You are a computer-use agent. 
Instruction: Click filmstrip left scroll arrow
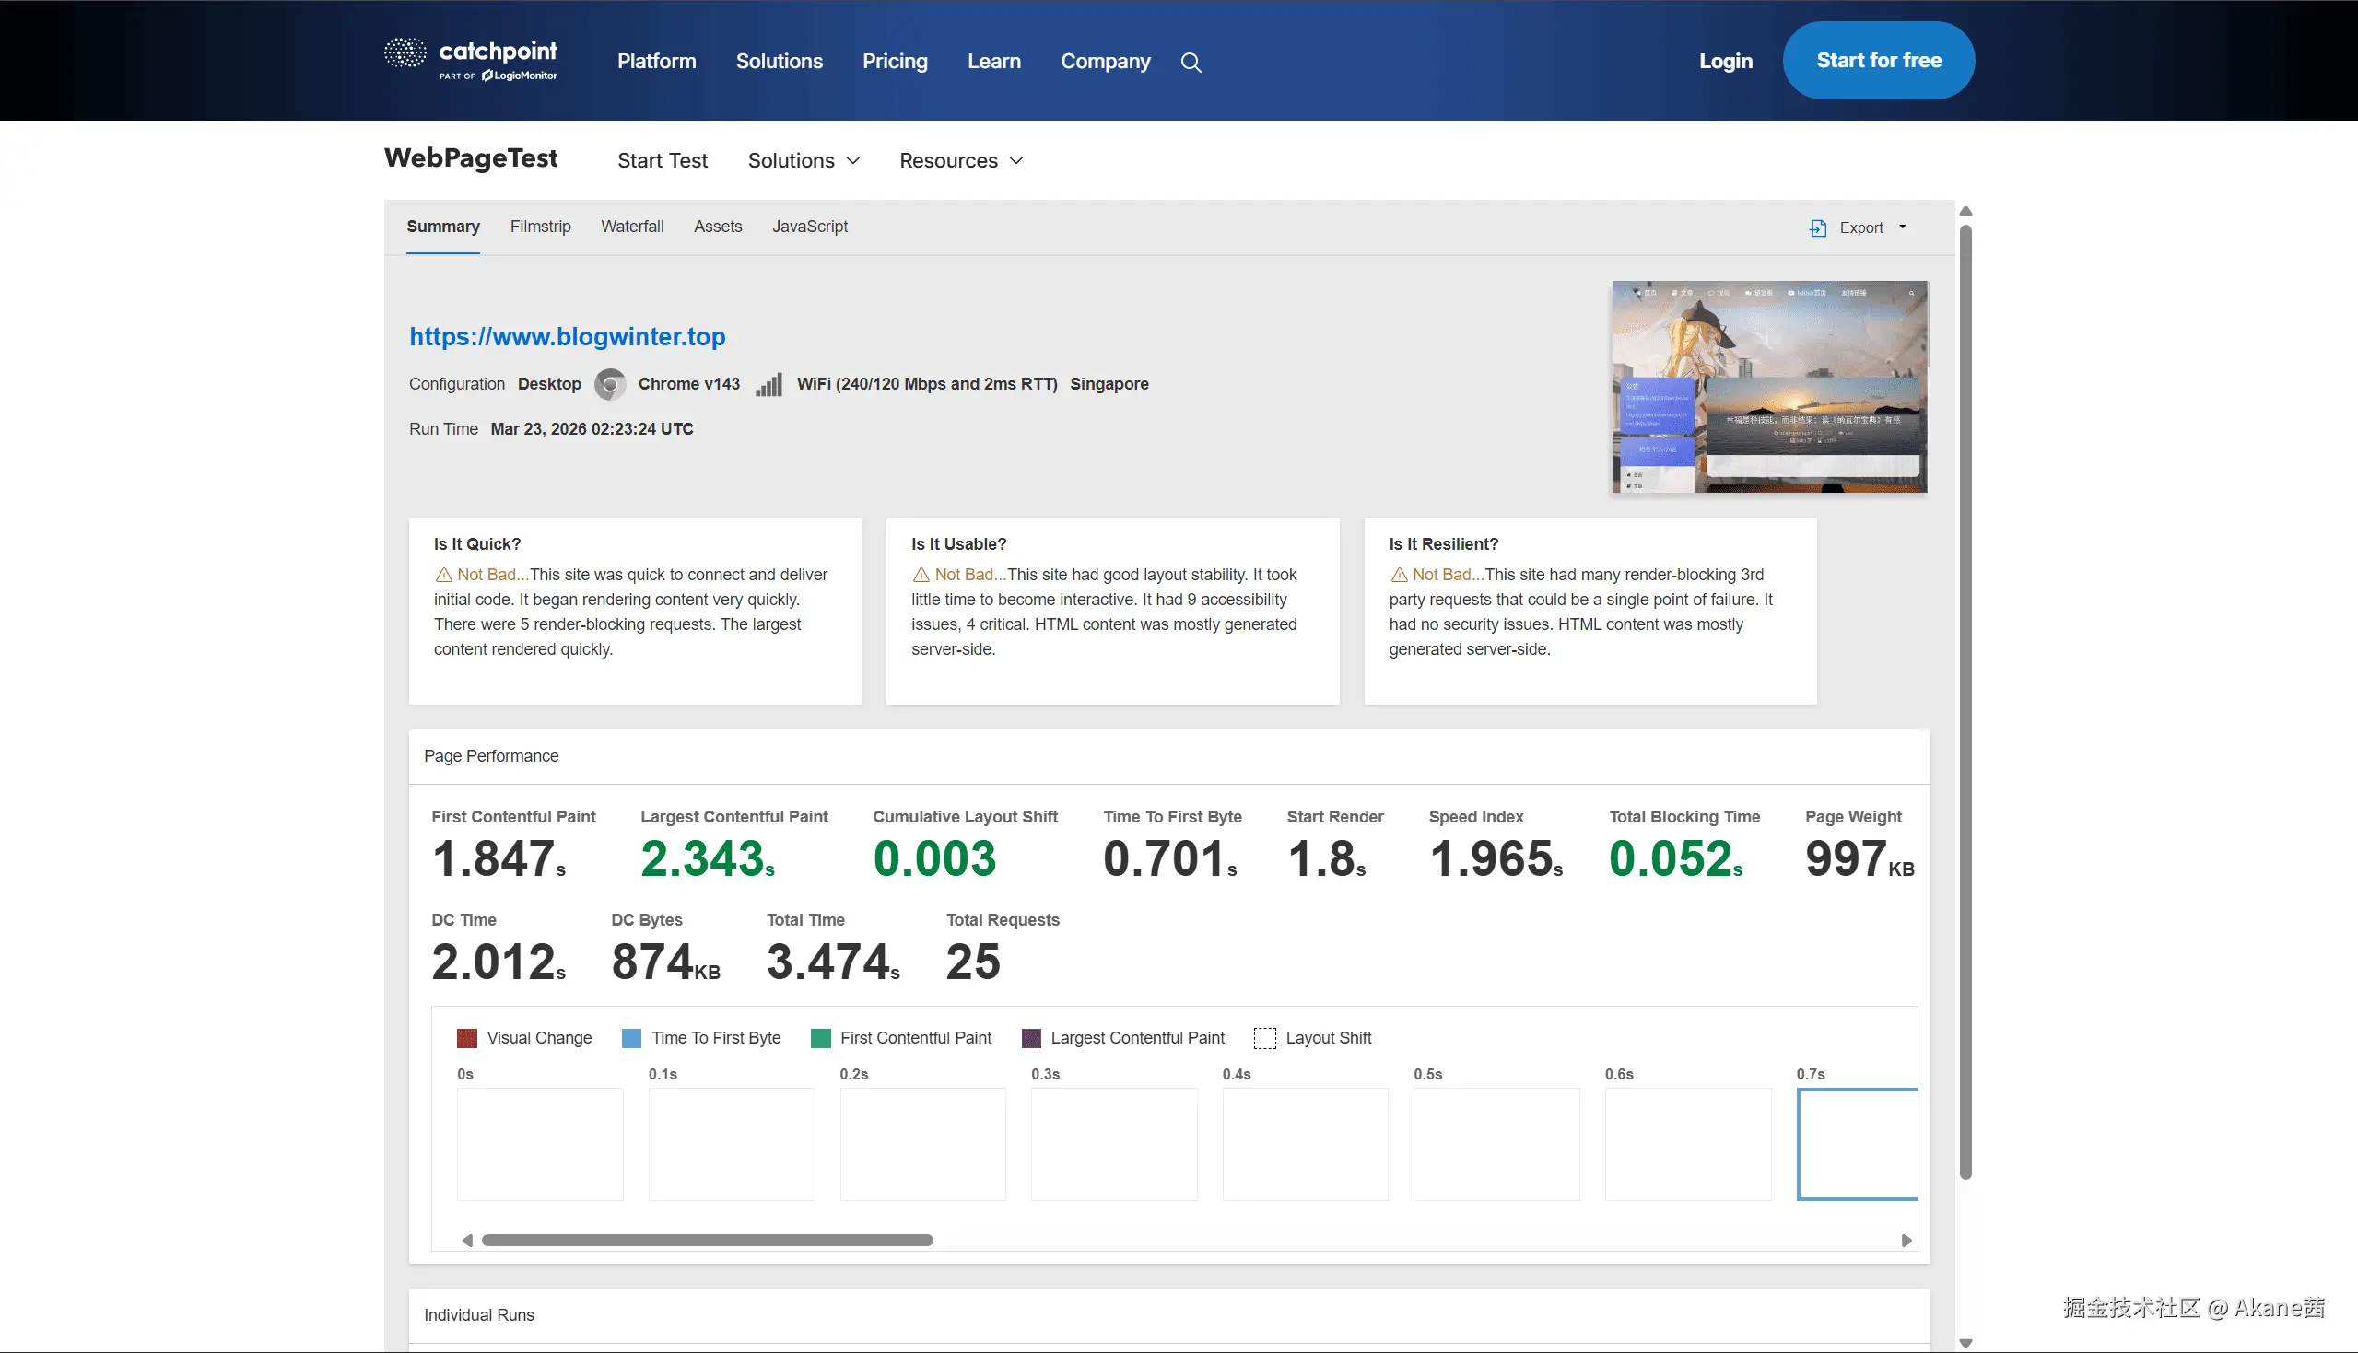coord(467,1241)
